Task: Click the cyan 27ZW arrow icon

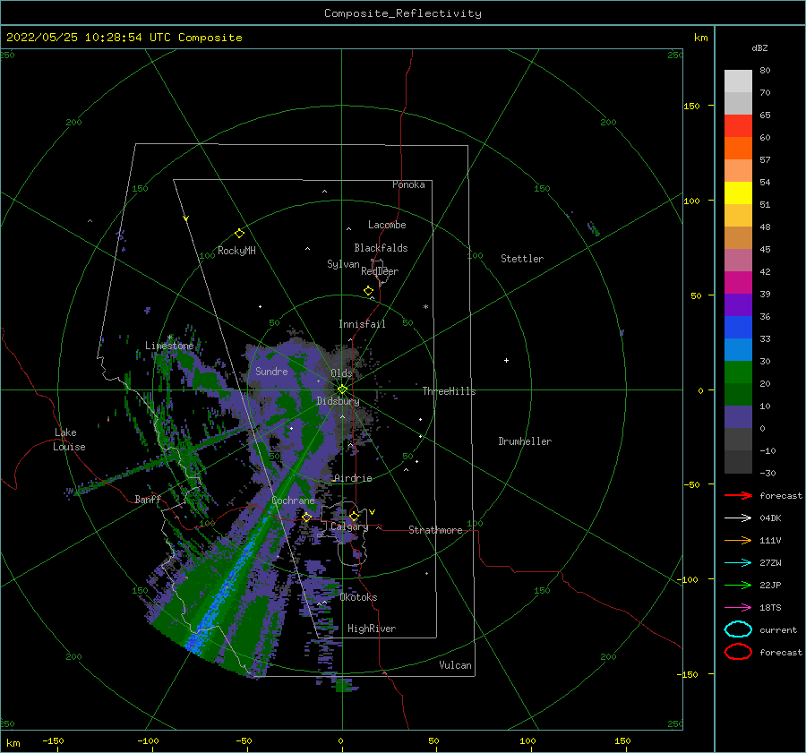Action: tap(738, 563)
